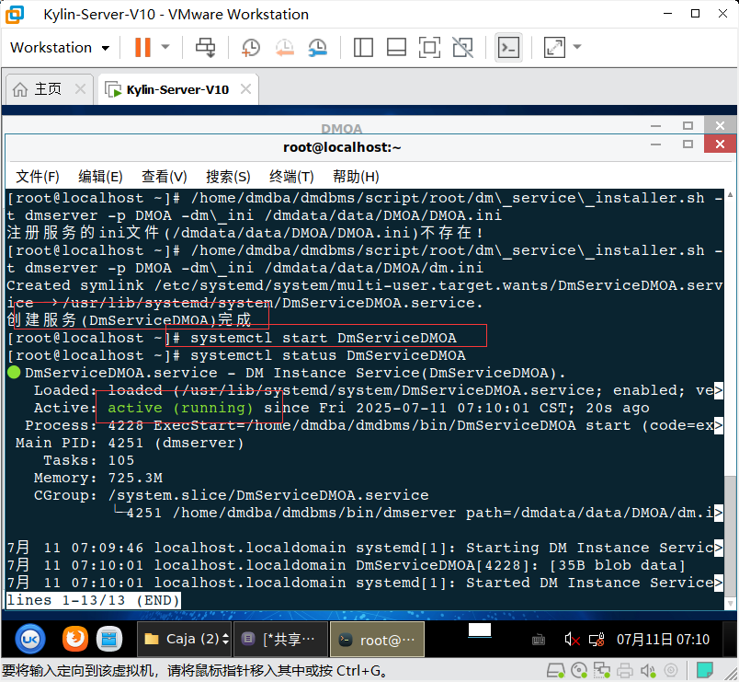This screenshot has height=682, width=739.
Task: Close the root@localhost terminal window
Action: 720,144
